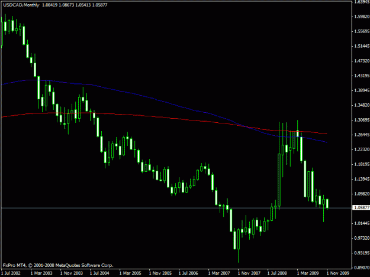Viewport: 370px width, 277px height.
Task: Click the 1 Nov 2009 date label
Action: (x=337, y=273)
